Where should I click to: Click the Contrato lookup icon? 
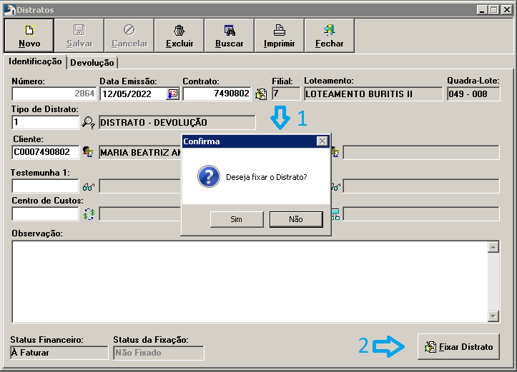[x=261, y=94]
